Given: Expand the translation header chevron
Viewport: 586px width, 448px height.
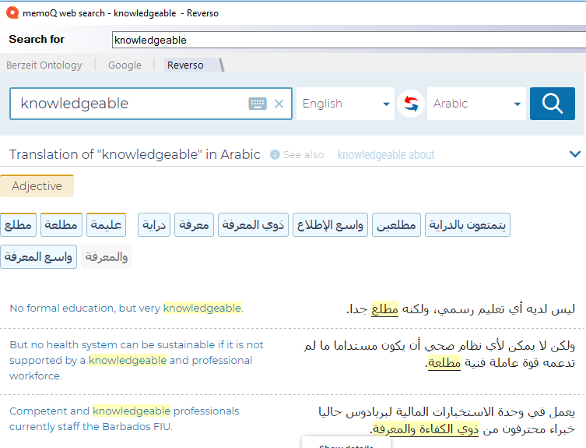Looking at the screenshot, I should tap(575, 154).
